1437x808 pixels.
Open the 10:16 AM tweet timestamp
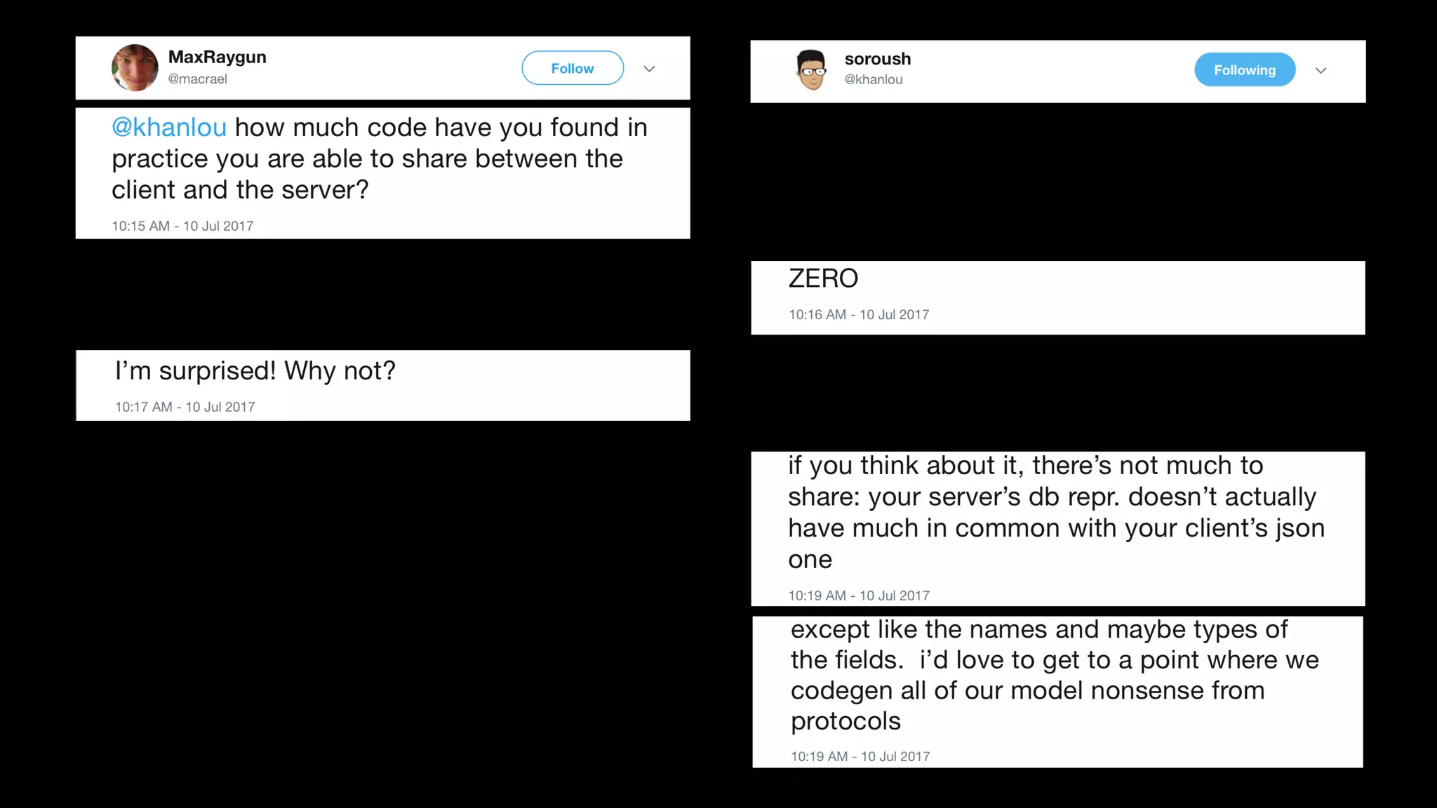(x=858, y=315)
